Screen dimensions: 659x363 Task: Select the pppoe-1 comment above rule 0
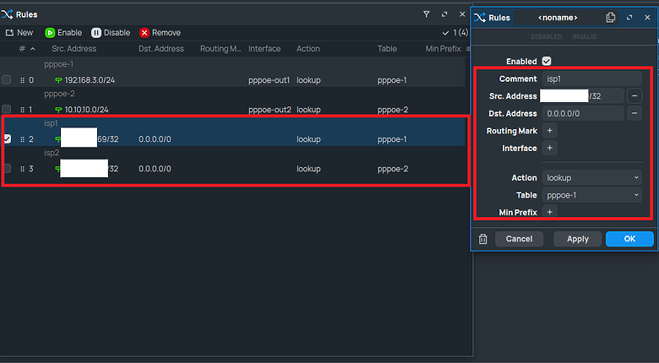pos(58,64)
